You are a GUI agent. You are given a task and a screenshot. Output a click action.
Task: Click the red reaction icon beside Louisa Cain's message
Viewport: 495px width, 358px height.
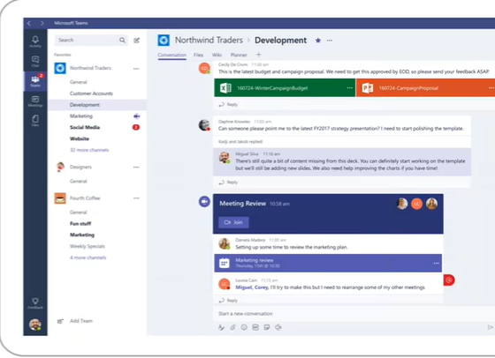pos(449,280)
